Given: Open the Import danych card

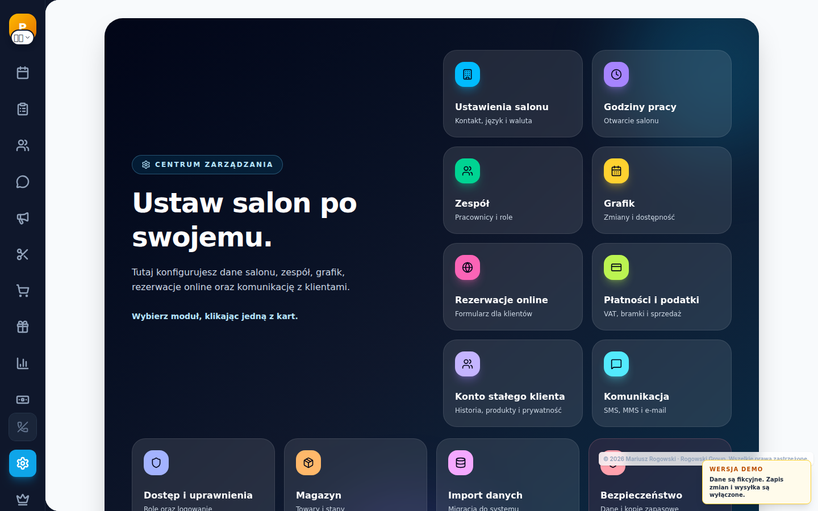Looking at the screenshot, I should pos(508,476).
